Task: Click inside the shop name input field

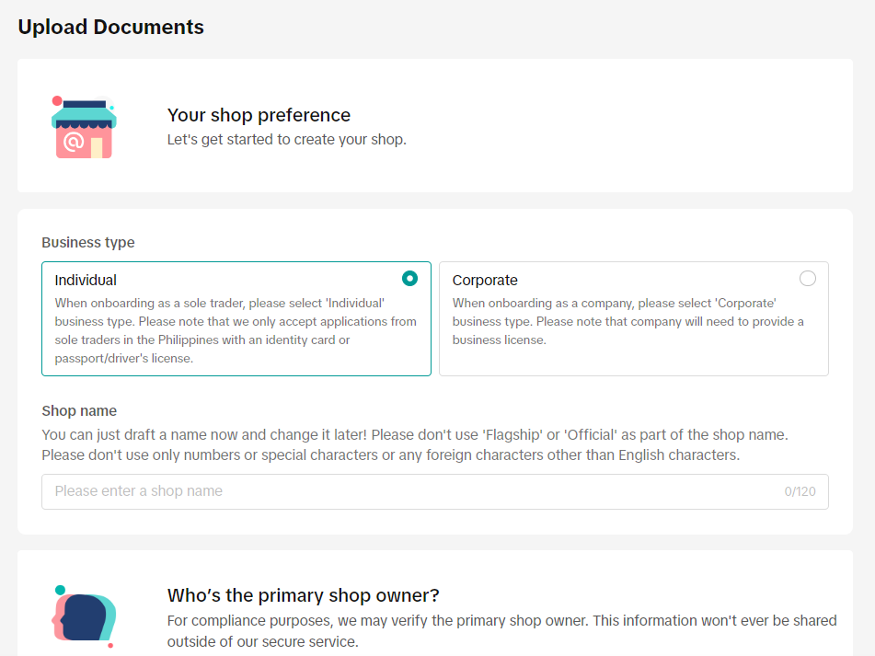Action: (x=435, y=491)
